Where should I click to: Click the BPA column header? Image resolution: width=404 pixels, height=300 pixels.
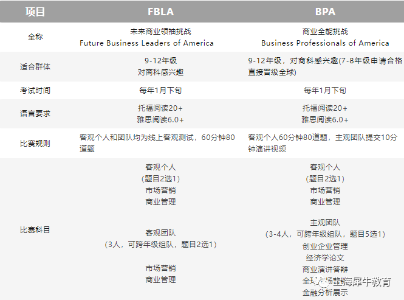click(325, 12)
